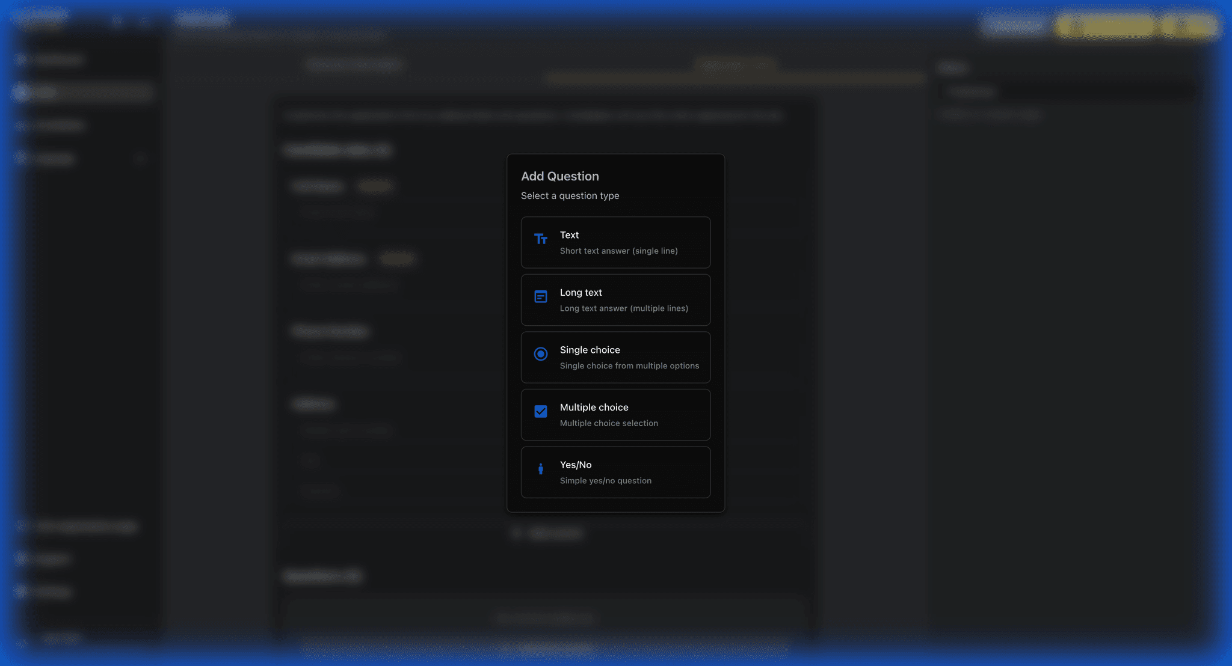Choose the Yes/No question type
This screenshot has width=1232, height=666.
pyautogui.click(x=615, y=472)
